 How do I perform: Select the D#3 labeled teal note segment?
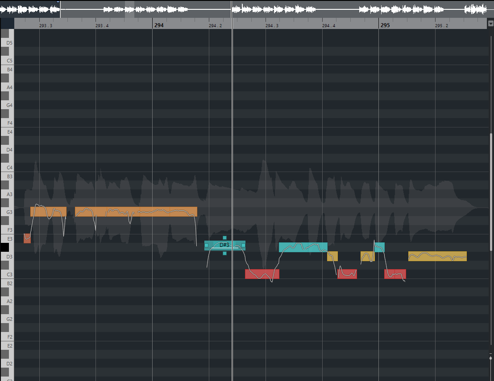pos(224,246)
